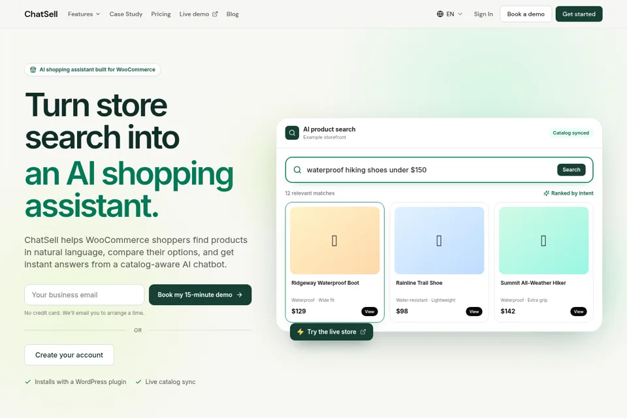The width and height of the screenshot is (627, 418).
Task: Click the 'Water-resistant · Lightweight' tag text
Action: point(425,300)
